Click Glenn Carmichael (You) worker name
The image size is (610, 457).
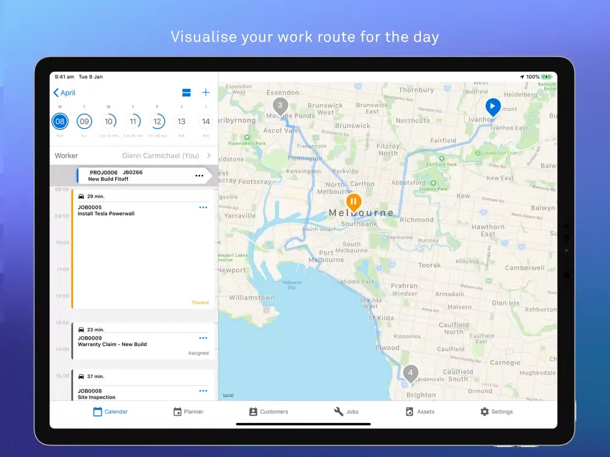coord(160,155)
